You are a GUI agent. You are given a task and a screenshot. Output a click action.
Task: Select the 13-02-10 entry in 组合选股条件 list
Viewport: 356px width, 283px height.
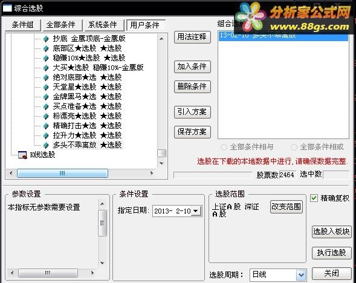pyautogui.click(x=283, y=36)
